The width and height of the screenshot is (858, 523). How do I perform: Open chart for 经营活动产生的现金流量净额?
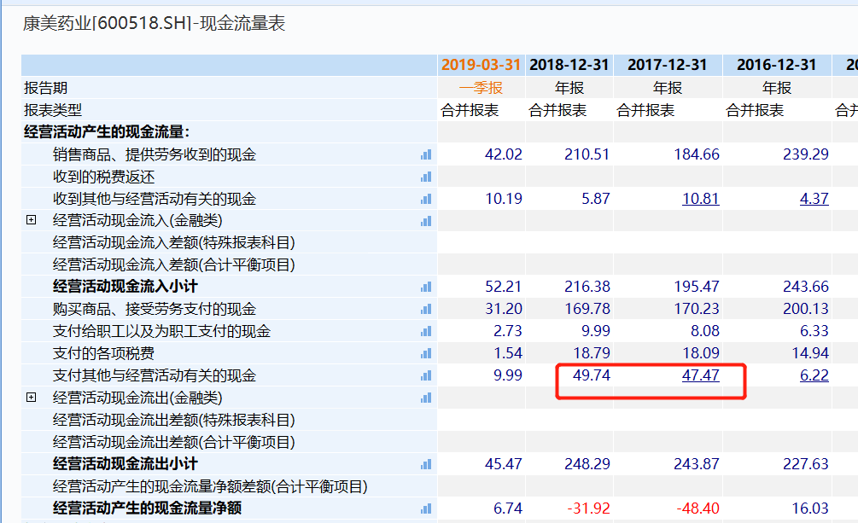(x=426, y=508)
